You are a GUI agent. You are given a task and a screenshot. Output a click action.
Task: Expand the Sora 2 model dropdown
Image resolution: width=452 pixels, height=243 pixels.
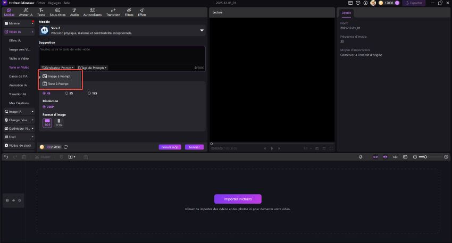pyautogui.click(x=202, y=30)
